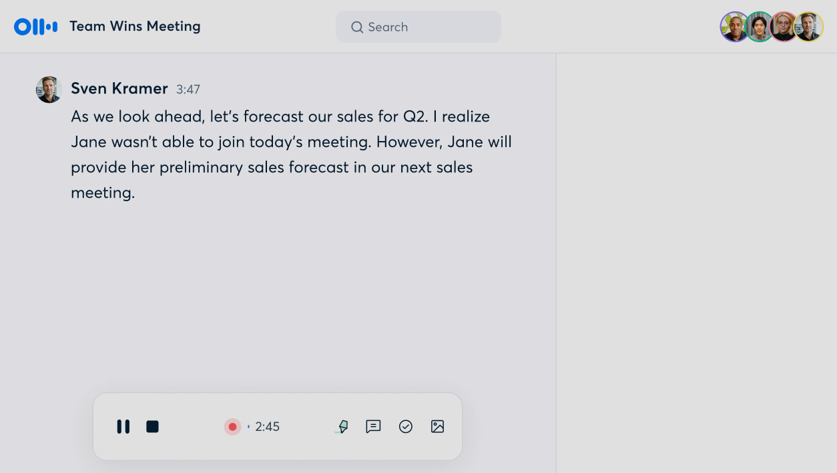Image resolution: width=837 pixels, height=473 pixels.
Task: Click the magnifying glass in the search bar
Action: click(x=356, y=27)
